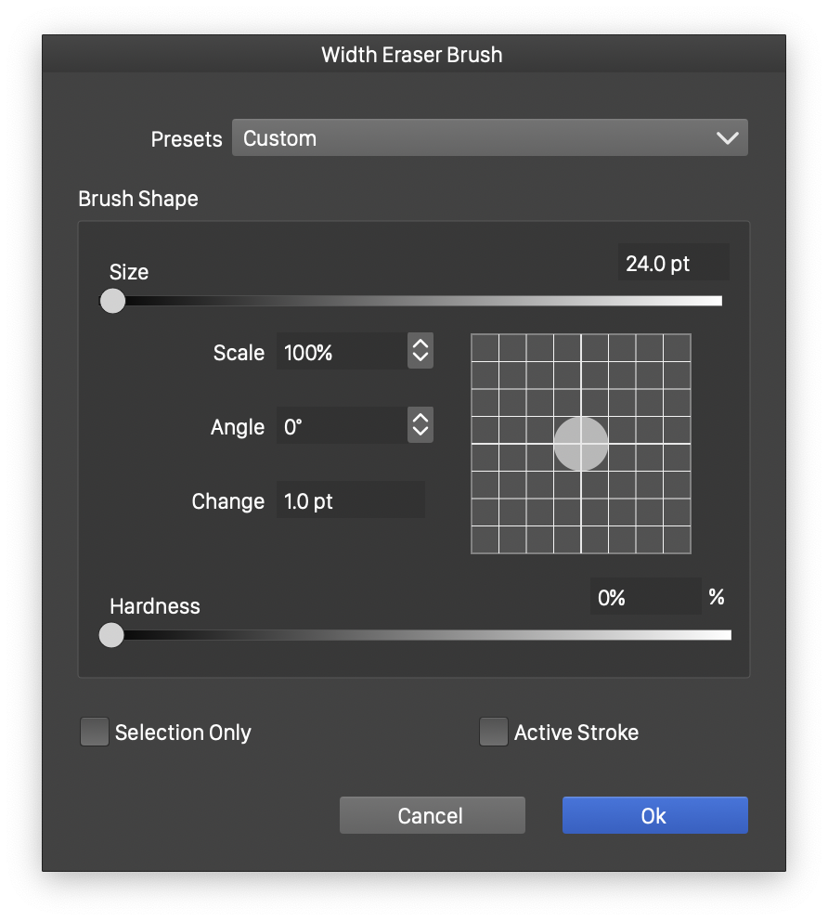
Task: Click the Angle decrement down arrow
Action: (420, 434)
